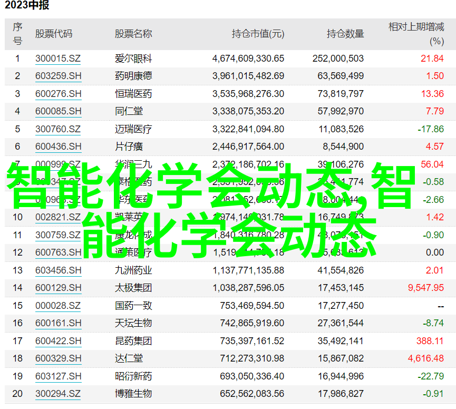Select stock name 九洲药业
Screen dimensions: 456x409
tap(133, 270)
